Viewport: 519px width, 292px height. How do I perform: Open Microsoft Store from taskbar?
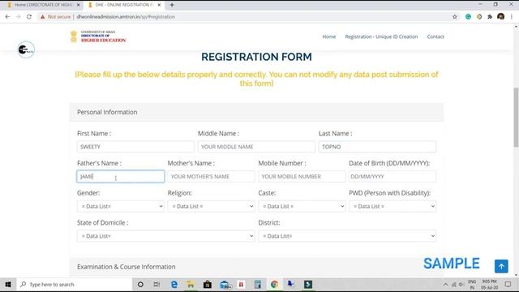[x=208, y=285]
